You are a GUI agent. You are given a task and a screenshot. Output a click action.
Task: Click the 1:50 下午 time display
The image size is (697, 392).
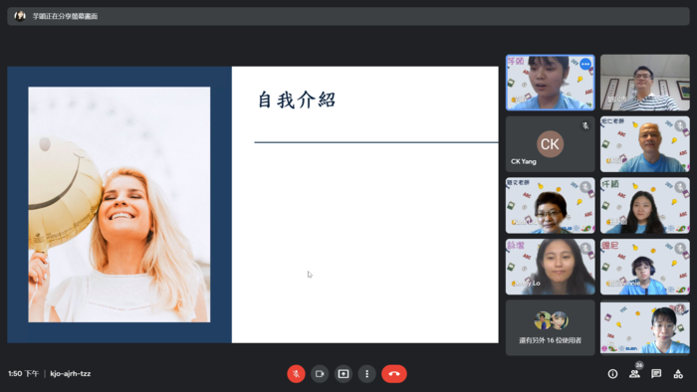coord(24,374)
